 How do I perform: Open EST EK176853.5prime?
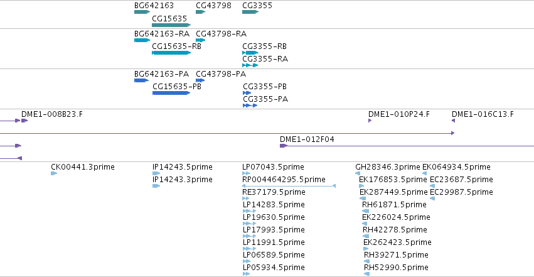361,186
